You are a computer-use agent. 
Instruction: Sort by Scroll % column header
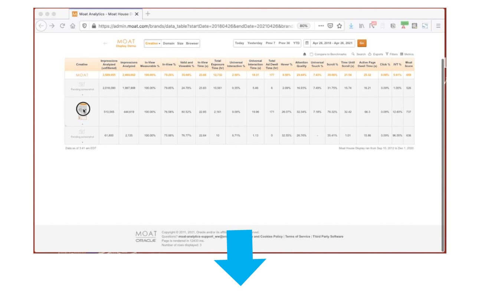click(332, 64)
